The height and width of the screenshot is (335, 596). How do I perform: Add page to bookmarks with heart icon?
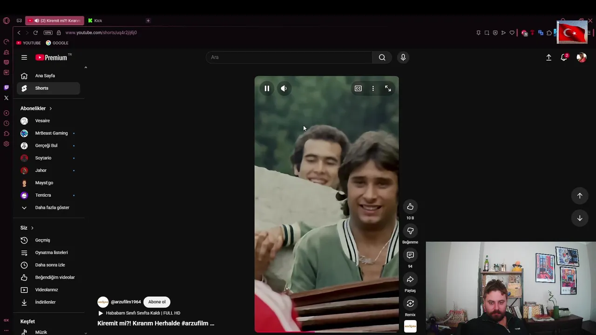point(512,33)
